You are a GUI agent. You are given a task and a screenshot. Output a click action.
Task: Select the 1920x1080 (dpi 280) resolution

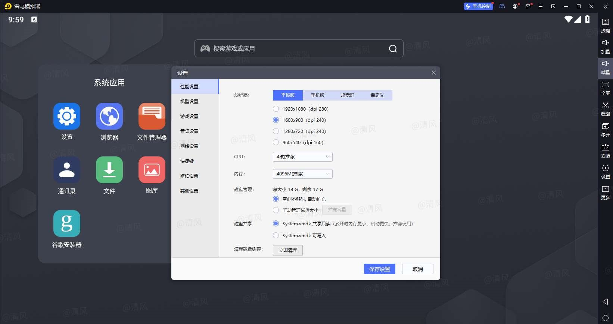point(276,109)
